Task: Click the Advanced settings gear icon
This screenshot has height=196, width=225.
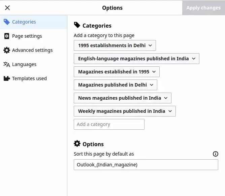Action: click(7, 50)
